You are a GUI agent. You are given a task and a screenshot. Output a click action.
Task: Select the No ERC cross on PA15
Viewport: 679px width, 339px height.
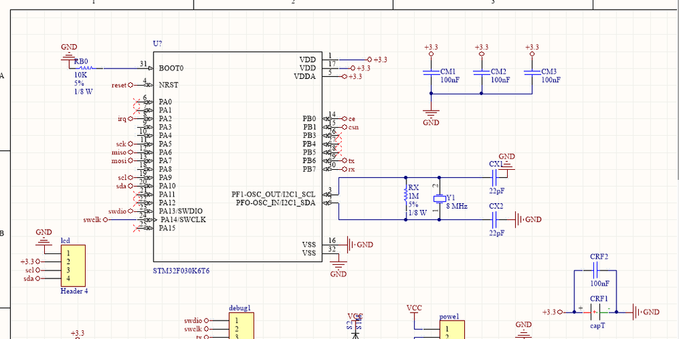[138, 228]
